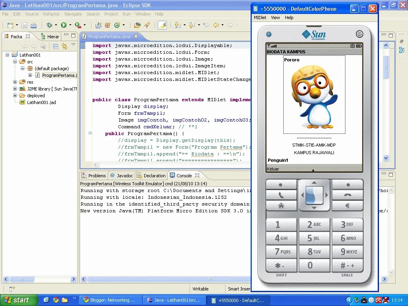Open the Project menu in Eclipse
The width and height of the screenshot is (408, 306).
point(111,14)
